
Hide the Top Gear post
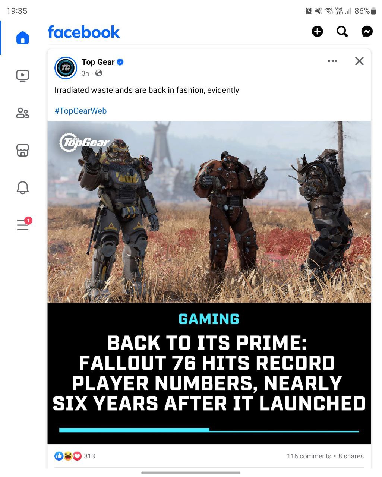click(359, 61)
